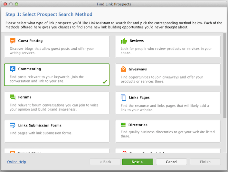Image resolution: width=228 pixels, height=172 pixels.
Task: Click the blue Links Pages copy icon
Action: pos(123,97)
